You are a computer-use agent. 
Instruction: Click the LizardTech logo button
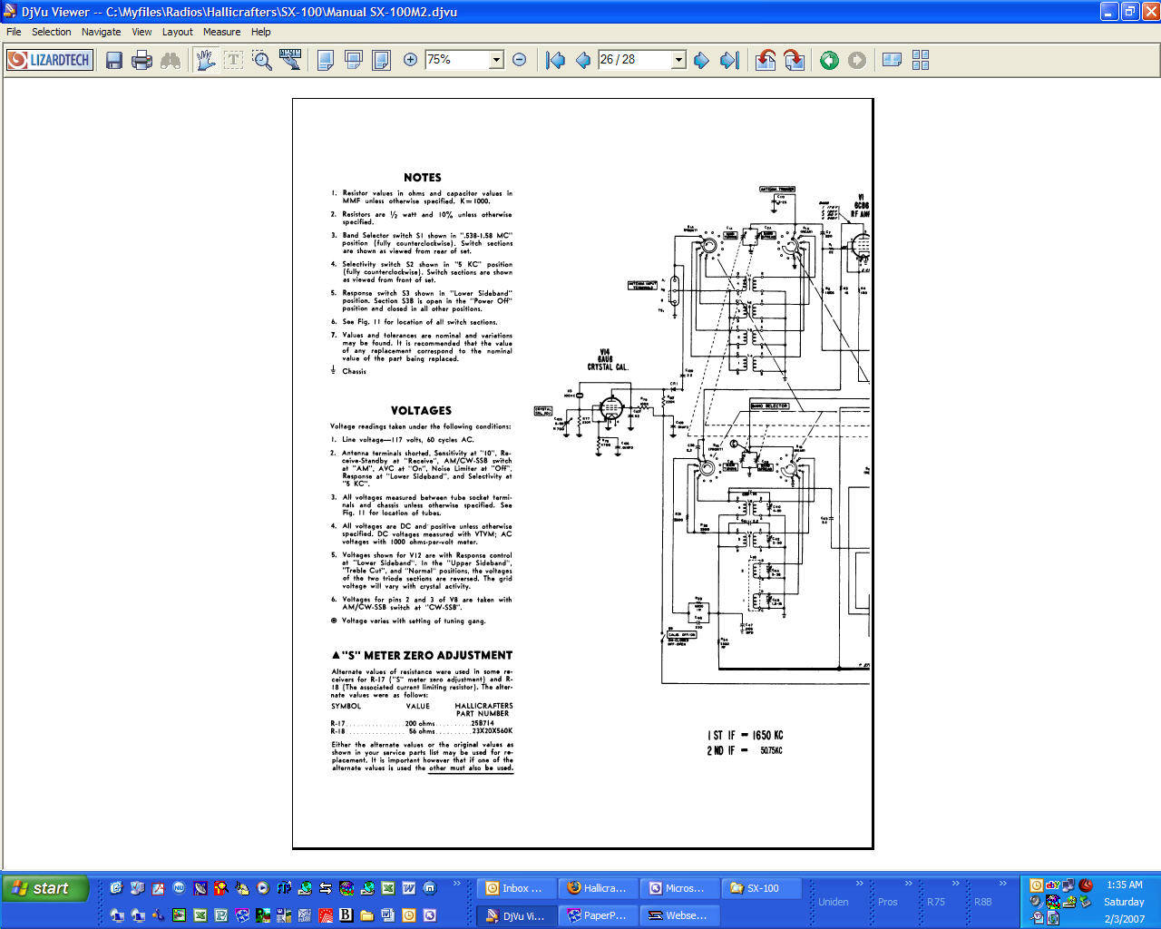pos(50,60)
